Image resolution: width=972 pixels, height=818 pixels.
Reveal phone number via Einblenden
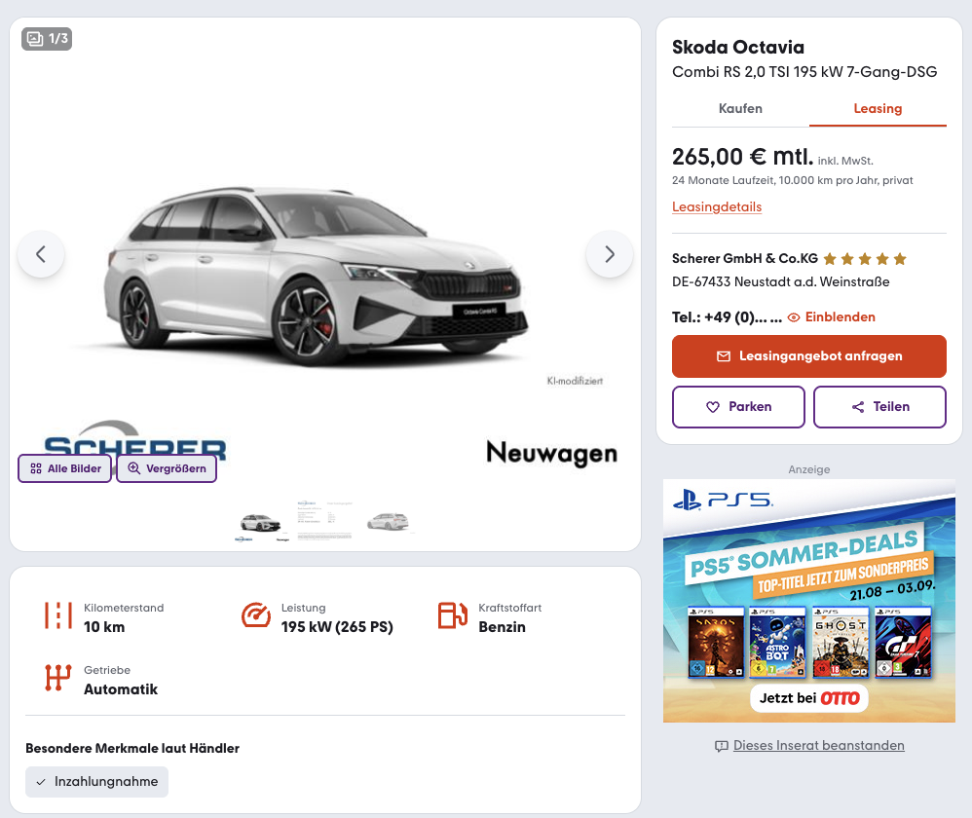coord(832,317)
